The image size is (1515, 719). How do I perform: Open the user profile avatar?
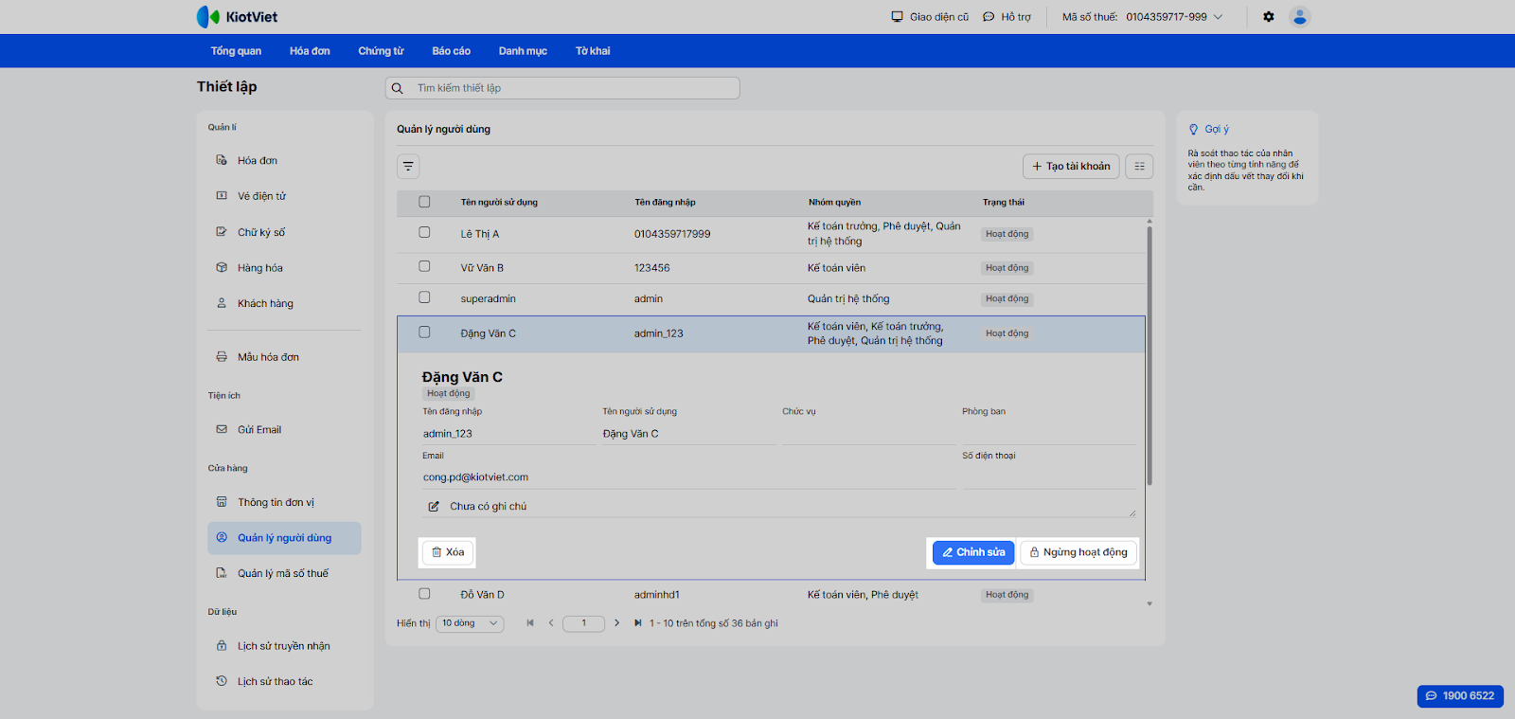[1300, 17]
